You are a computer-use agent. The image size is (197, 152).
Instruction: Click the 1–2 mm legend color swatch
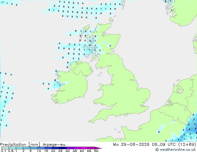(x=20, y=148)
